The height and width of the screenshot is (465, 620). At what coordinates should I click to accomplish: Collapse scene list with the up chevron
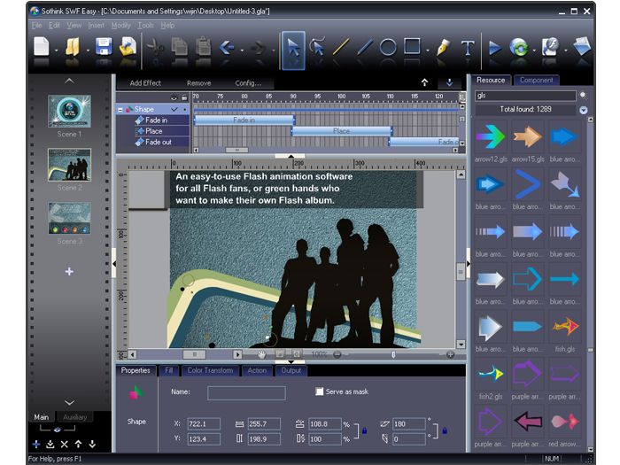coord(69,81)
